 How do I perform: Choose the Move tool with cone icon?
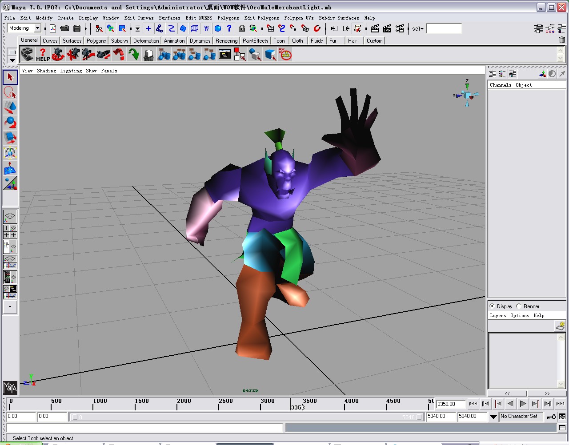[x=10, y=107]
